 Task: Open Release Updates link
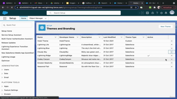tap(9, 43)
